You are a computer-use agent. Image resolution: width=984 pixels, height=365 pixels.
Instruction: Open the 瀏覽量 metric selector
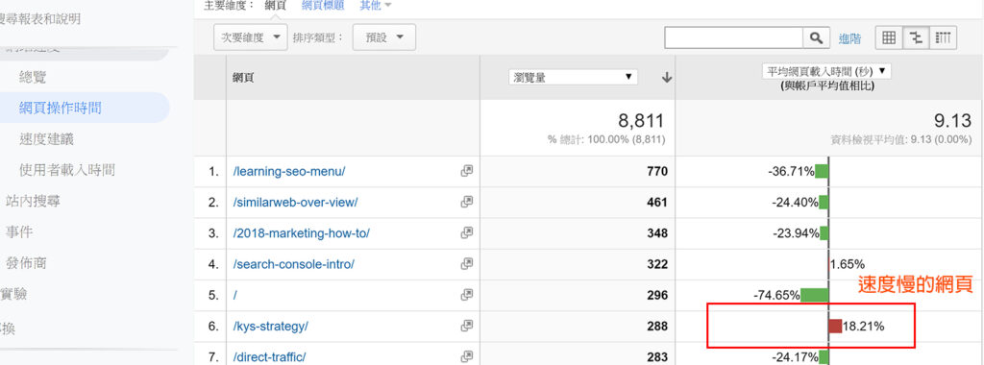click(x=573, y=77)
